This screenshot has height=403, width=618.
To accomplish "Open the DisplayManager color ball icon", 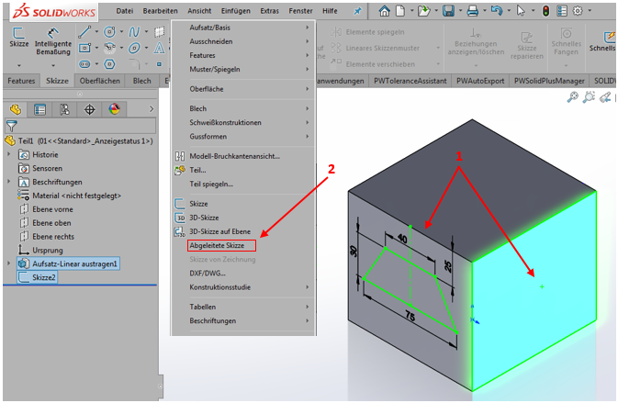I will [x=114, y=108].
